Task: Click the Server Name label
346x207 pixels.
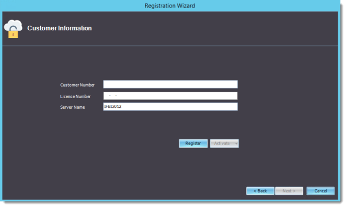Action: click(72, 107)
